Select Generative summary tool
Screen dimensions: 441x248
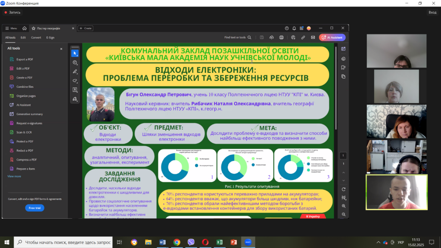click(30, 114)
